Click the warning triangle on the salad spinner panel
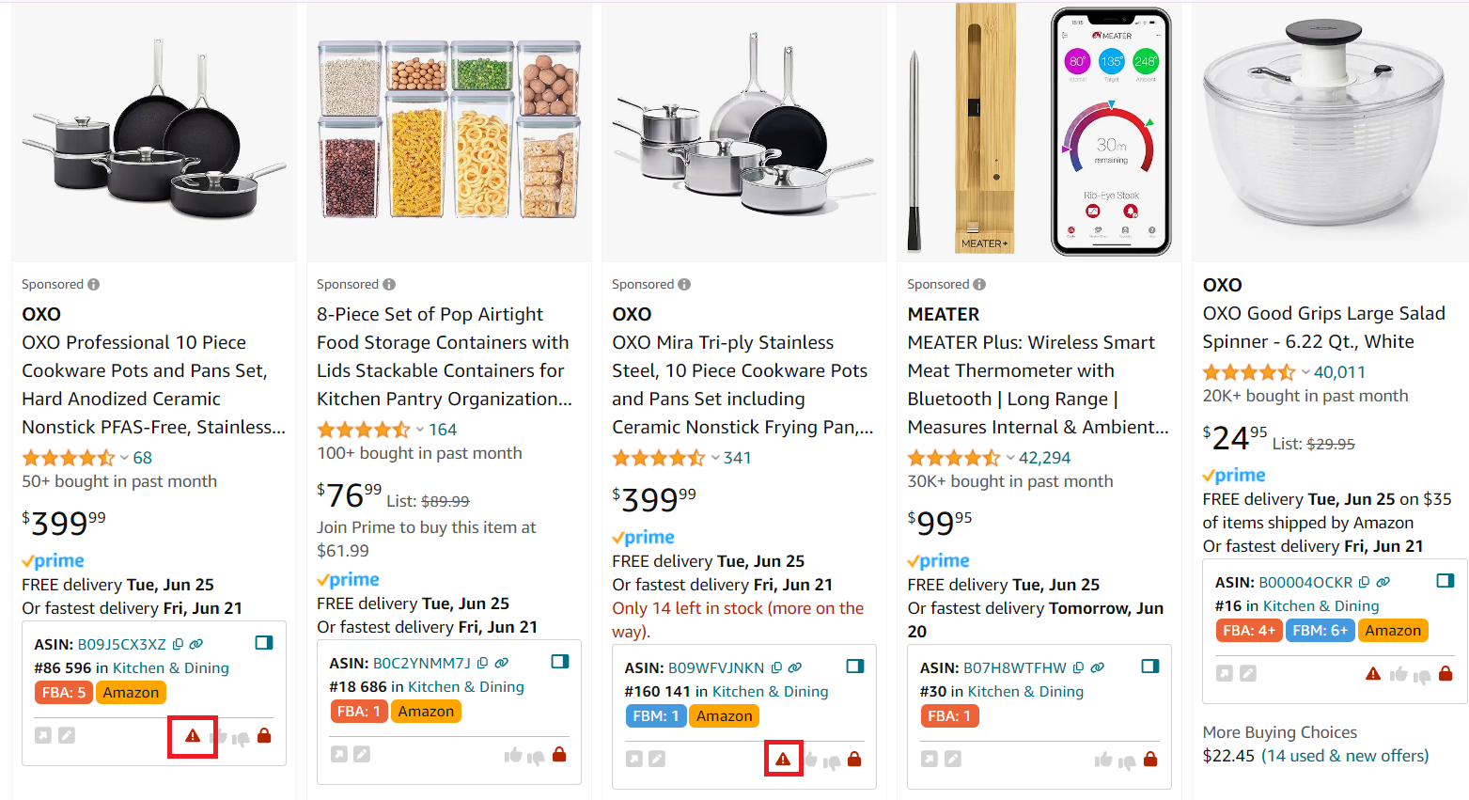This screenshot has width=1469, height=800. pyautogui.click(x=1373, y=673)
